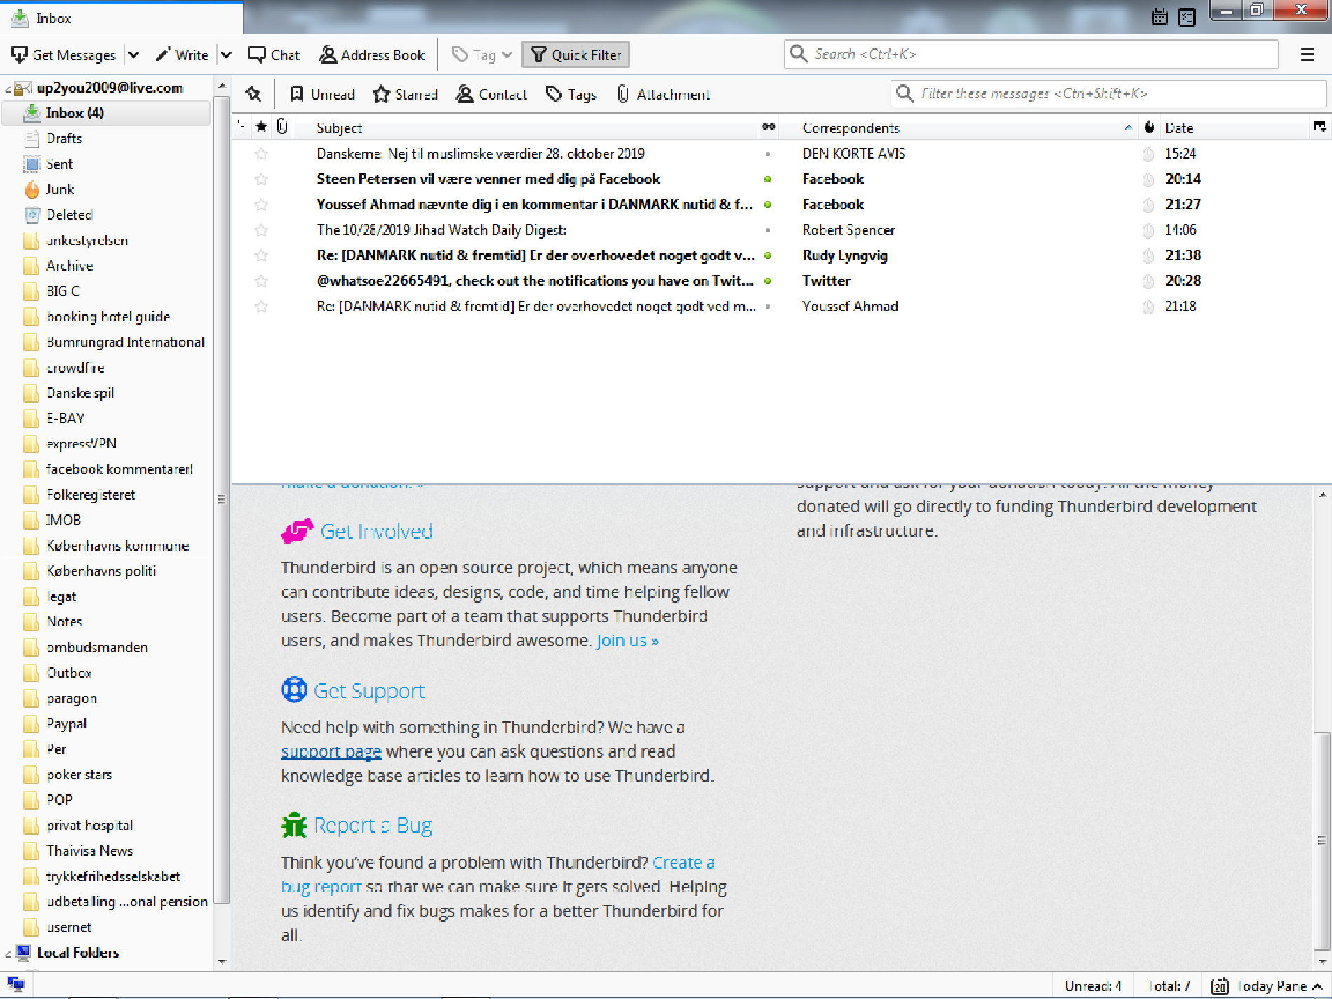The width and height of the screenshot is (1332, 999).
Task: Open the Archive folder
Action: point(69,266)
